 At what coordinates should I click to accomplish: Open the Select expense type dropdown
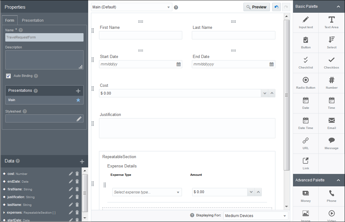click(147, 192)
